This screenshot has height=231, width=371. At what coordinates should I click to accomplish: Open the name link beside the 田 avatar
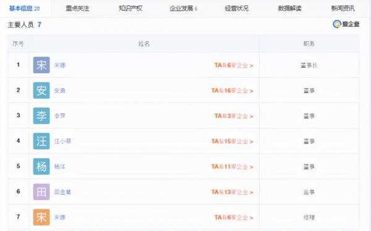pos(62,192)
